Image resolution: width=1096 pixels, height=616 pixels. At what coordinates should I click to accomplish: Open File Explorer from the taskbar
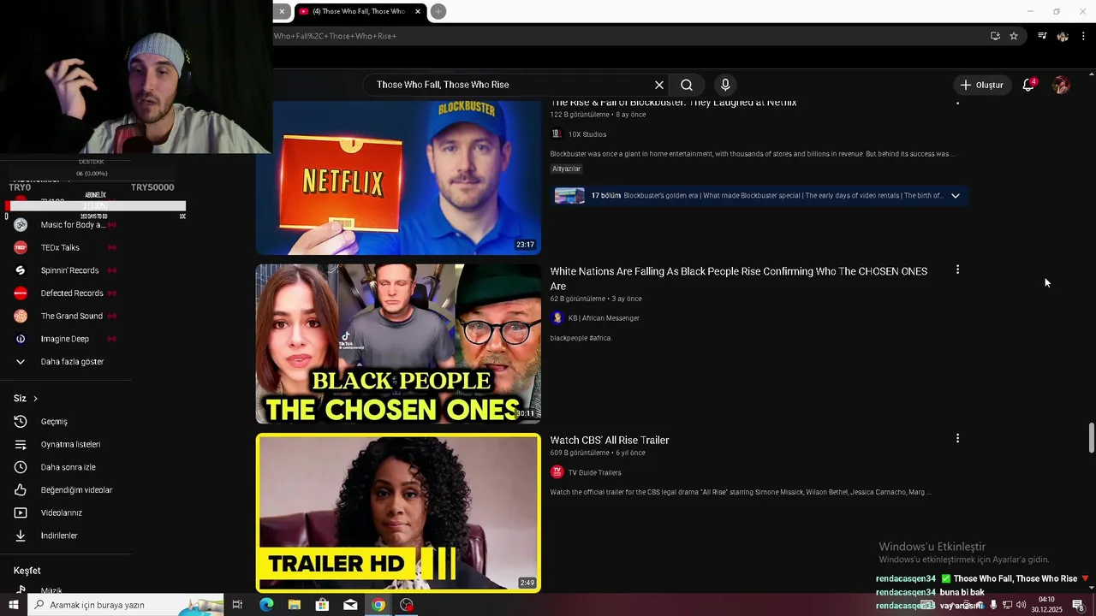[x=295, y=605]
